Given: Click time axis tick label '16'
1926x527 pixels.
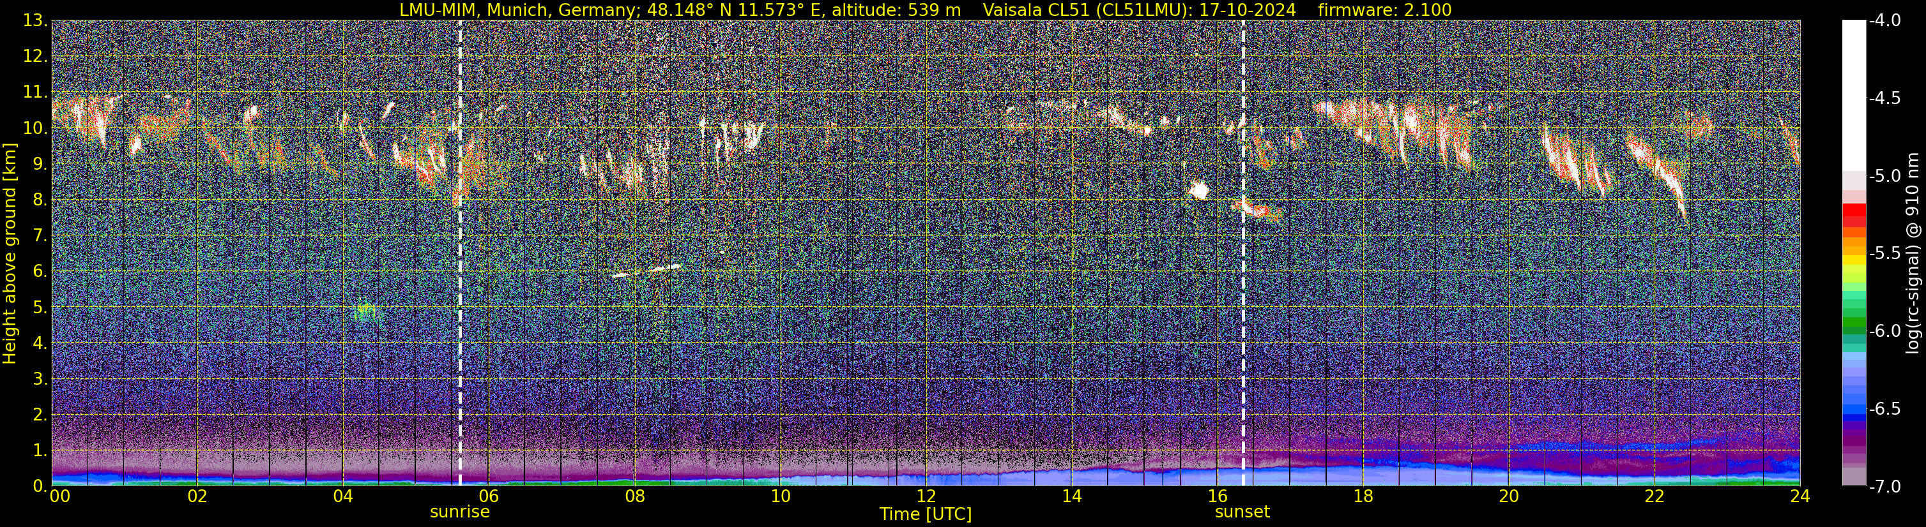Looking at the screenshot, I should (1217, 496).
